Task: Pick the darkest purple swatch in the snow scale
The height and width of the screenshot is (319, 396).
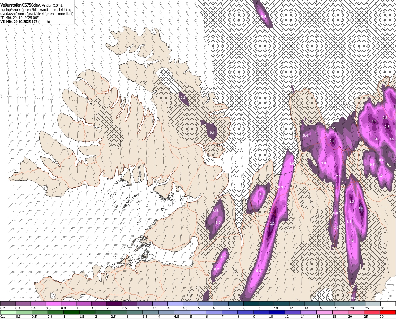Action: (x=114, y=304)
